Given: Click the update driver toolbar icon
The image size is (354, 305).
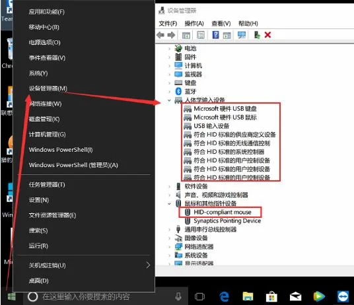Looking at the screenshot, I should pos(257,35).
